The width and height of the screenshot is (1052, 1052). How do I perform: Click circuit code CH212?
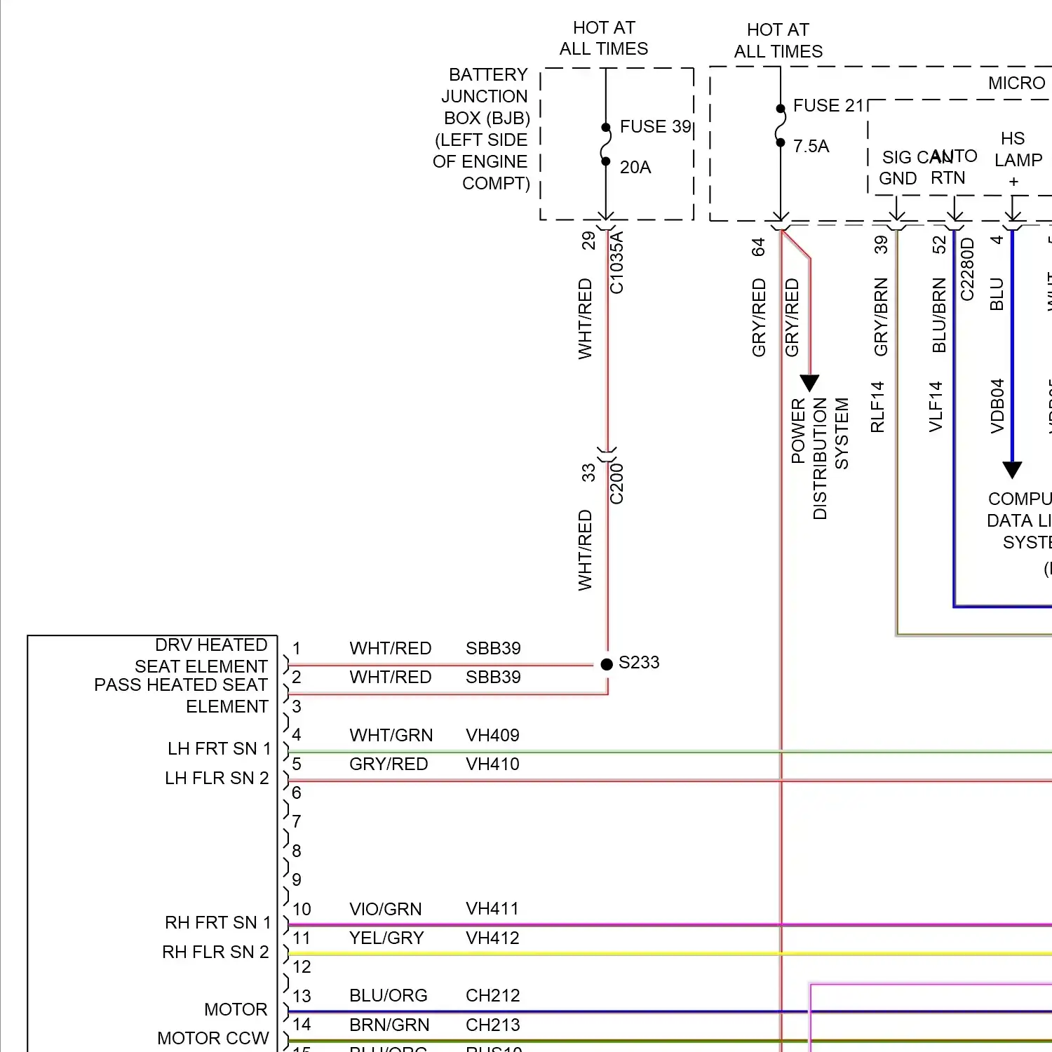492,996
